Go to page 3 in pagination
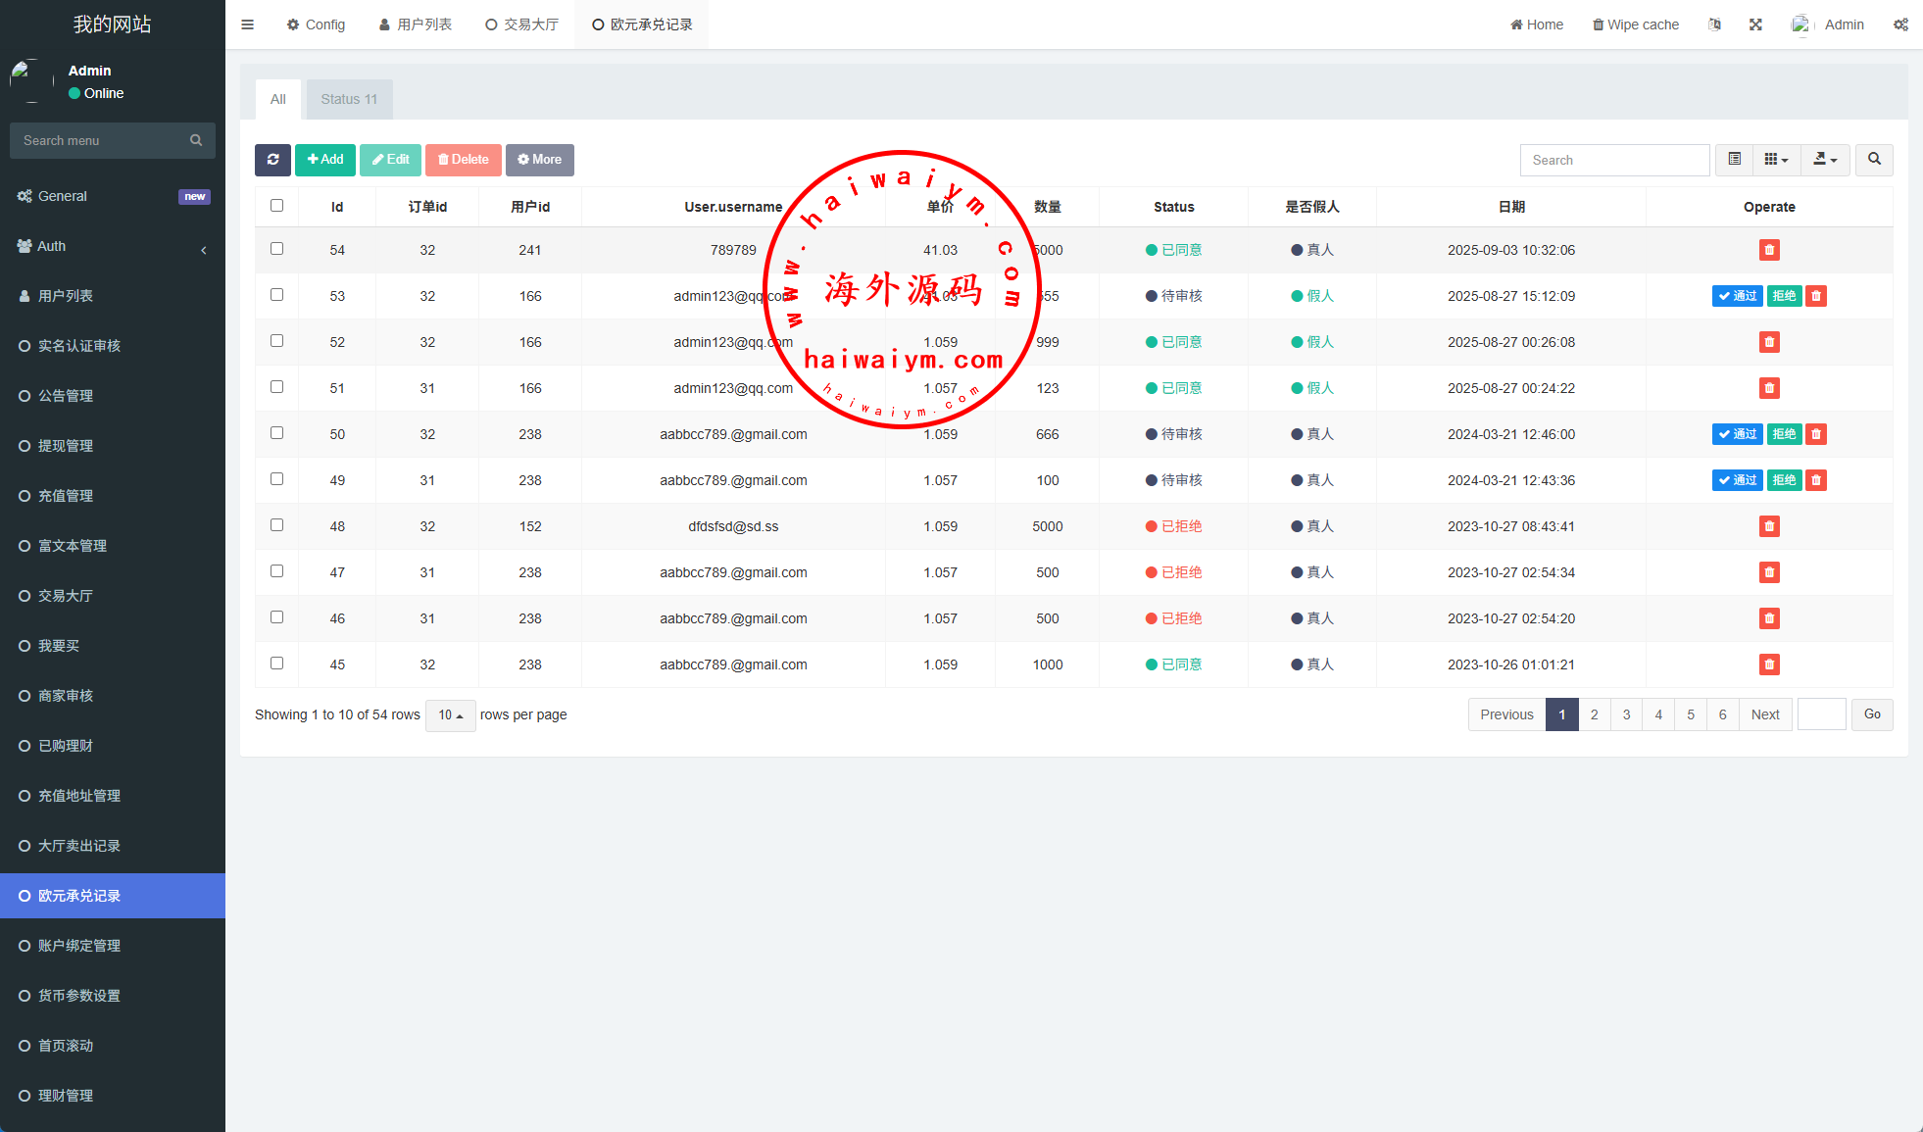This screenshot has height=1132, width=1923. 1626,714
